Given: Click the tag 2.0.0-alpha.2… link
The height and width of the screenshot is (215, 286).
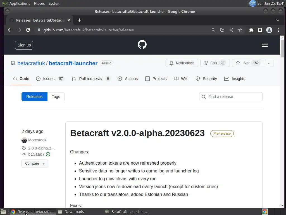Looking at the screenshot, I should tap(41, 148).
